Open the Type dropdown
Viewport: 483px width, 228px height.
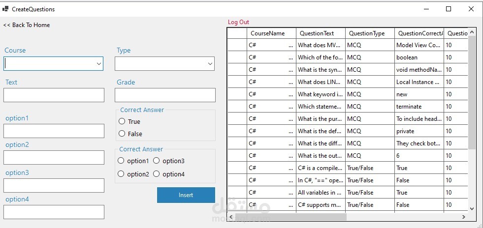pos(210,64)
